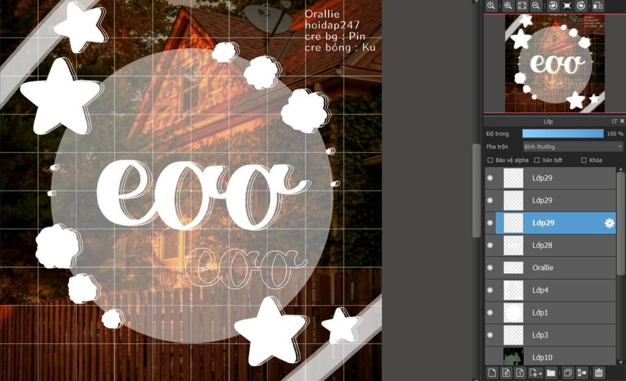Screen dimensions: 626x381
Task: Reset canvas rotation icon
Action: [x=567, y=6]
